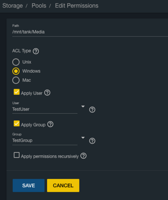Choose the Mac ACL type

click(16, 80)
